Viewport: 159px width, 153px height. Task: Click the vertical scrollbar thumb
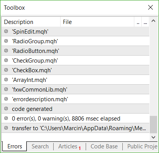153,124
